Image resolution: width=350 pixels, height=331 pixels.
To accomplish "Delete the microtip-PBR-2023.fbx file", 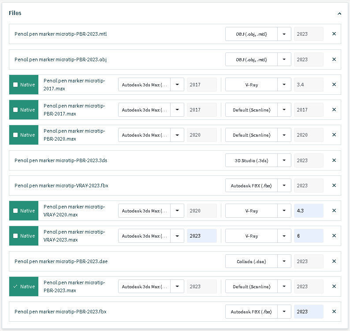I will (x=334, y=312).
